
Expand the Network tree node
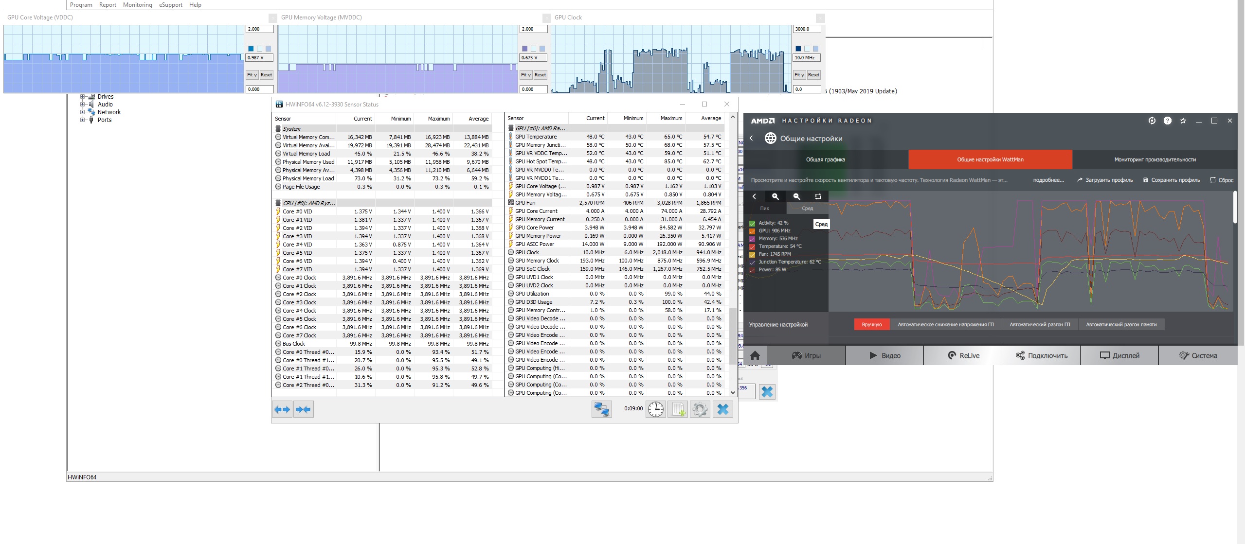click(x=82, y=112)
